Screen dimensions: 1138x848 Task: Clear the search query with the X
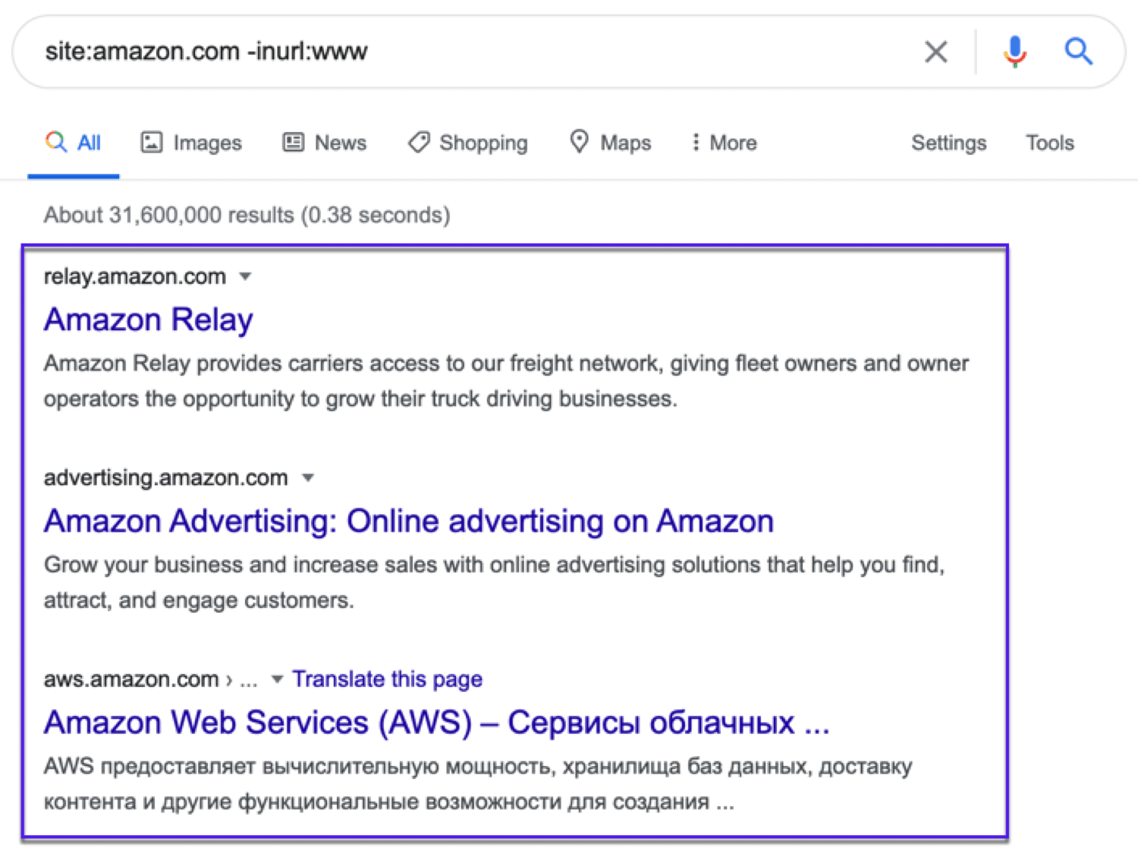pos(935,52)
